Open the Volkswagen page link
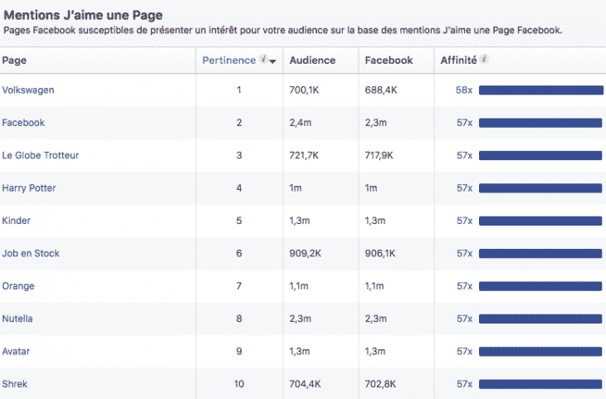 point(28,90)
